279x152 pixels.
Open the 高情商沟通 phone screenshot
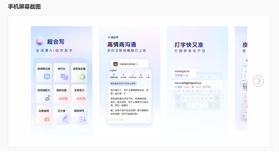129,81
